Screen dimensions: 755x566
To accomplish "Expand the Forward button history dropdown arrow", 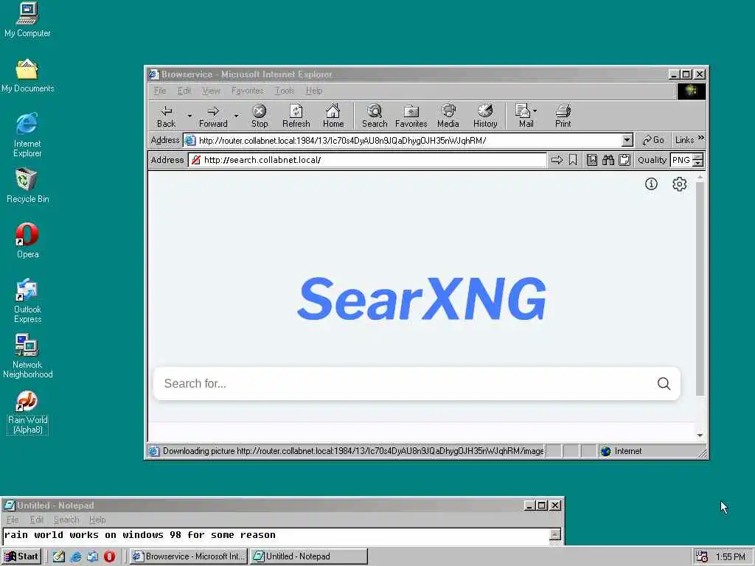I will pos(236,116).
